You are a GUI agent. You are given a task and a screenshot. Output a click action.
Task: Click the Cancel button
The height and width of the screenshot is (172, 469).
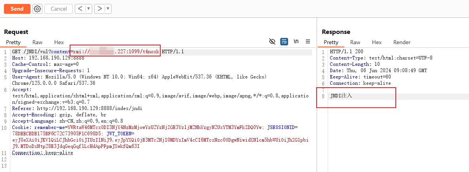[59, 9]
